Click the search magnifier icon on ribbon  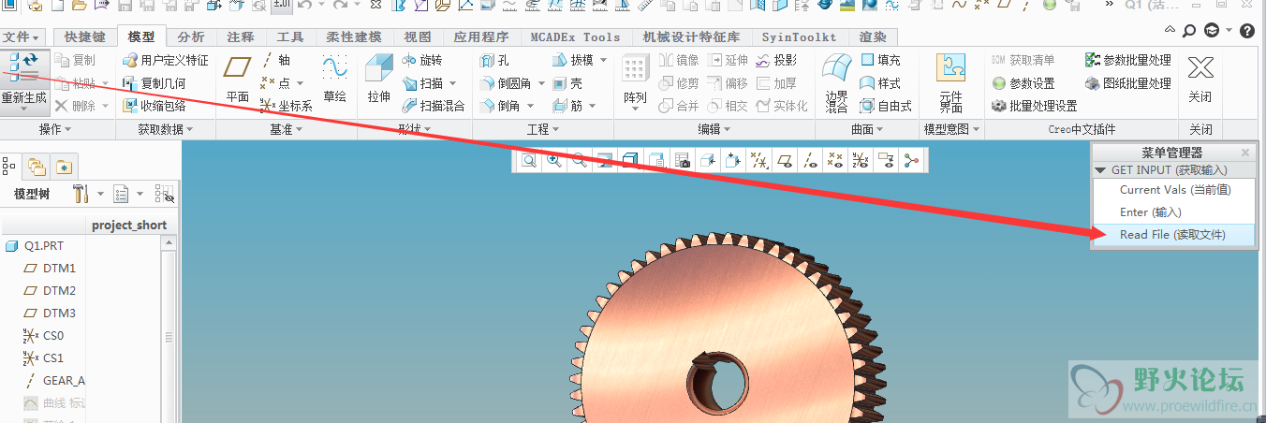[x=1189, y=31]
